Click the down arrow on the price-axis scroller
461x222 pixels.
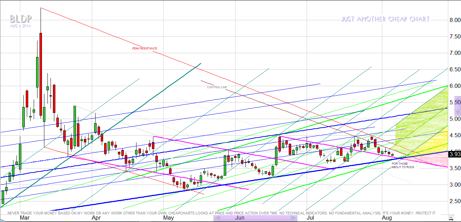[x=457, y=113]
